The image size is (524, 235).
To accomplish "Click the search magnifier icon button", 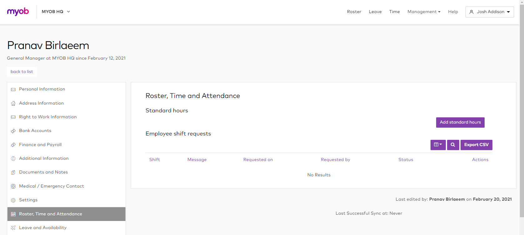I will 453,145.
